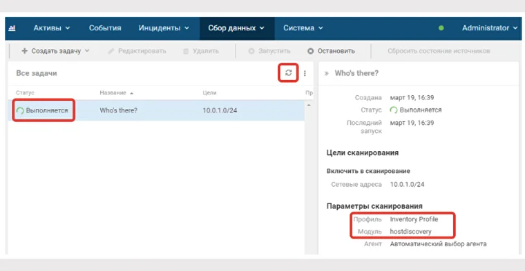Sort tasks by Цели column header
Viewport: 525px width, 271px height.
tap(209, 93)
